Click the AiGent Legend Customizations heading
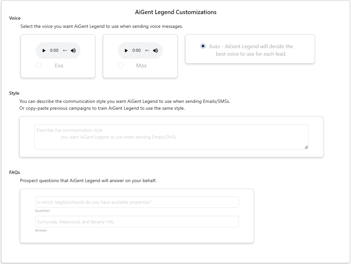 176,12
